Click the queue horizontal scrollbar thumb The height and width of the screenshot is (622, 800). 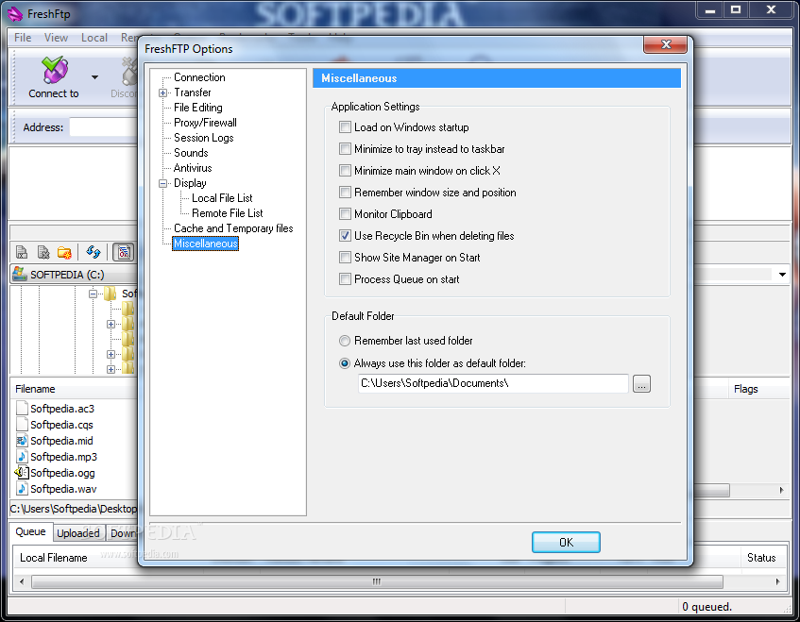(377, 581)
